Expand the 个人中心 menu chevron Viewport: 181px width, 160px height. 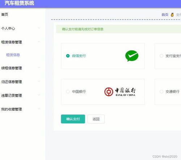39,28
